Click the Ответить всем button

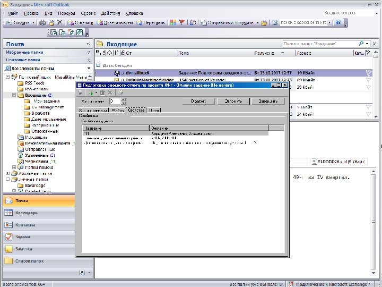click(x=115, y=23)
